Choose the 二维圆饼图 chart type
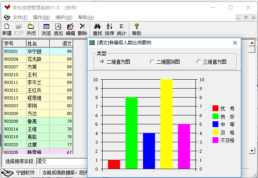The width and height of the screenshot is (258, 178). [152, 62]
